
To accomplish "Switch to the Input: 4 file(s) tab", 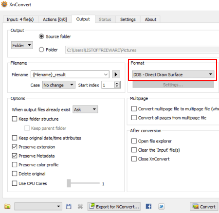I will [20, 19].
